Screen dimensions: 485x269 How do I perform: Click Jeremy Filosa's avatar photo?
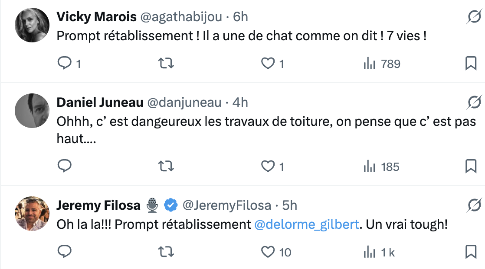click(x=32, y=214)
